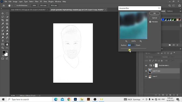This screenshot has height=102, width=182.
Task: Select the Gradient tool
Action: tap(3, 34)
